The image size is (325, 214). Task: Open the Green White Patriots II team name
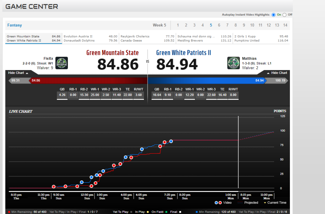(184, 53)
